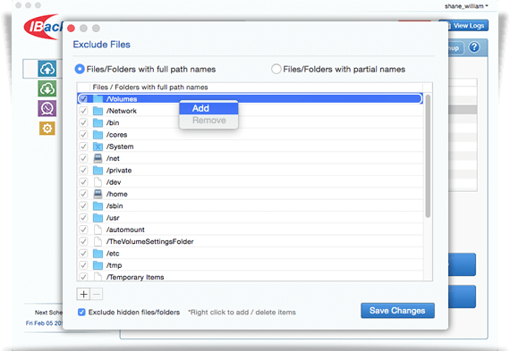Uncheck the /Network row checkbox
The image size is (510, 351).
[83, 111]
